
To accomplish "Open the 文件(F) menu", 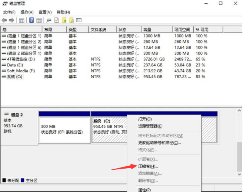I will (x=9, y=12).
